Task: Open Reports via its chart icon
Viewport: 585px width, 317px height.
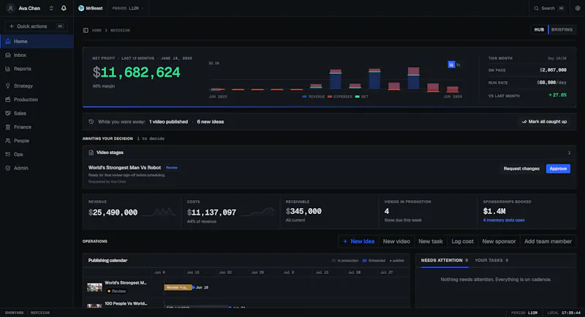Action: click(x=8, y=69)
